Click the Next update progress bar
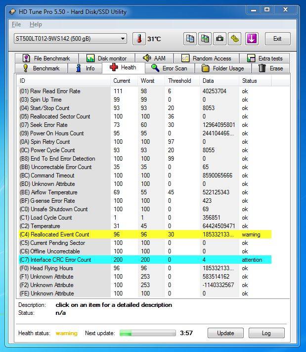Image resolution: width=306 pixels, height=352 pixels. 147,333
